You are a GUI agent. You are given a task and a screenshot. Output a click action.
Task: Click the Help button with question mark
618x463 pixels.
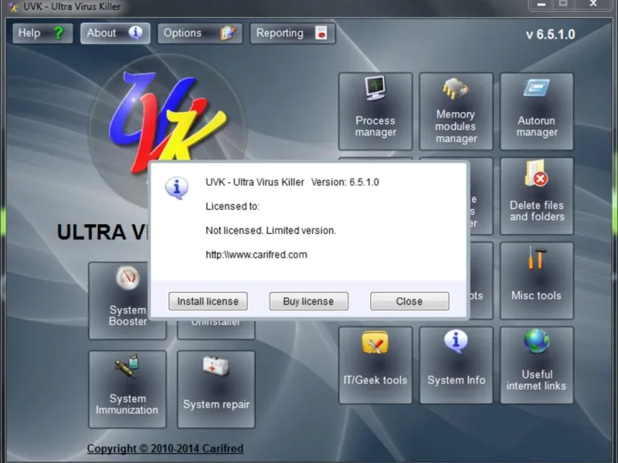pyautogui.click(x=42, y=33)
